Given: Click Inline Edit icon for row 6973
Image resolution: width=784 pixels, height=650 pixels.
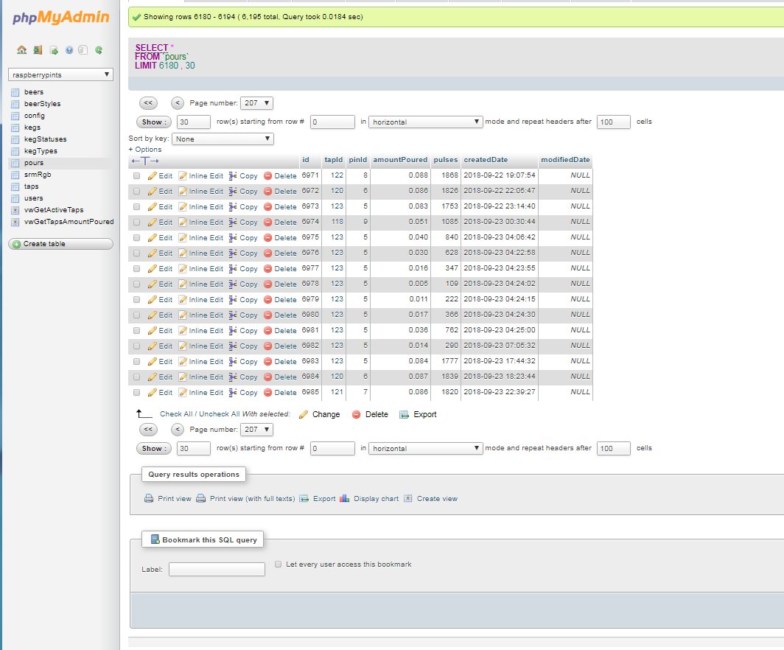Looking at the screenshot, I should click(183, 206).
